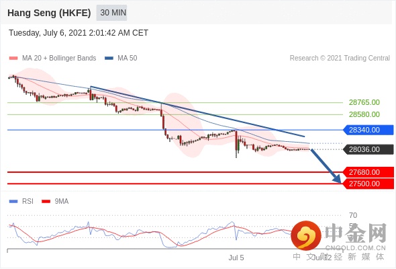Select the 27500.00 red target tag

pyautogui.click(x=368, y=184)
